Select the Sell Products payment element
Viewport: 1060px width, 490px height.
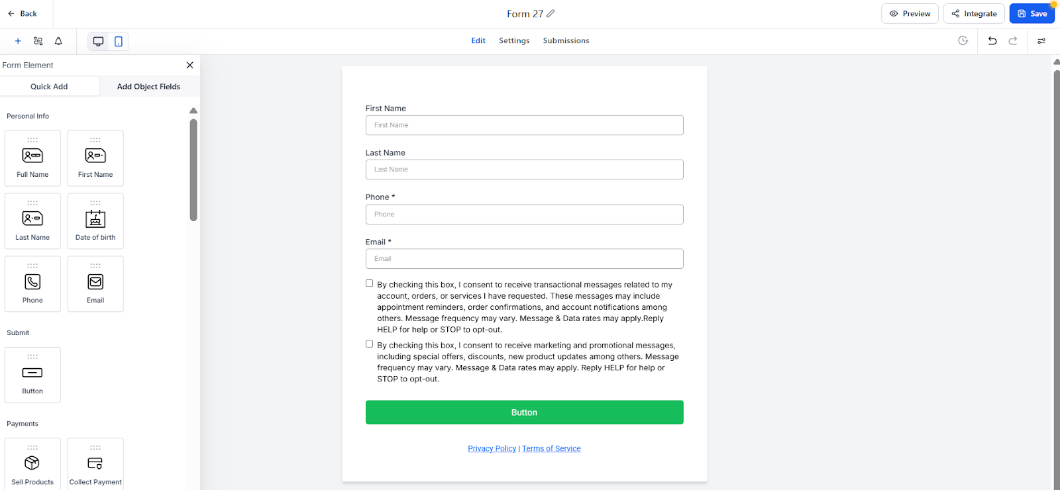(32, 465)
